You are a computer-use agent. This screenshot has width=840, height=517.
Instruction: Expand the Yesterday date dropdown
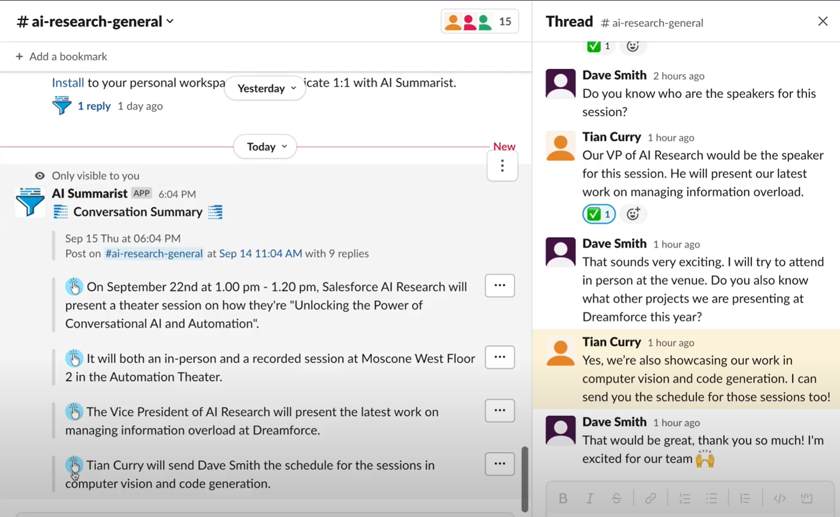click(x=266, y=88)
